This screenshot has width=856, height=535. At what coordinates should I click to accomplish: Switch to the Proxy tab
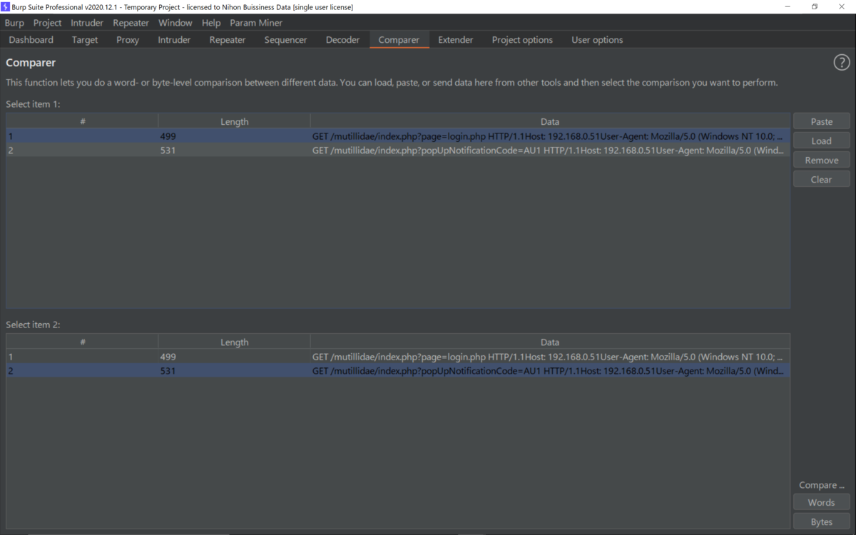pyautogui.click(x=128, y=40)
